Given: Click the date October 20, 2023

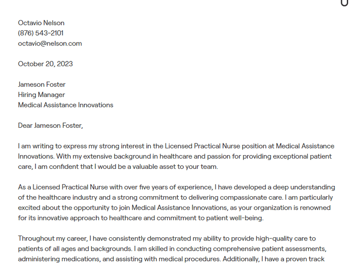Looking at the screenshot, I should 45,64.
